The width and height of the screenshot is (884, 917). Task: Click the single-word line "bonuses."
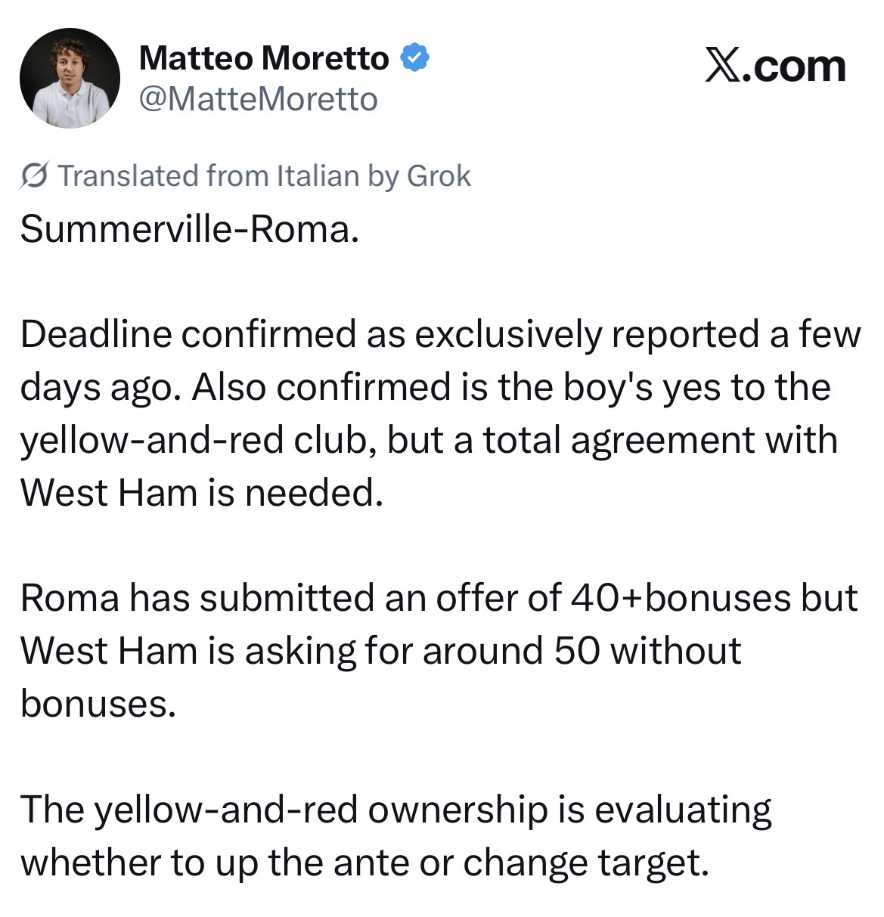98,704
